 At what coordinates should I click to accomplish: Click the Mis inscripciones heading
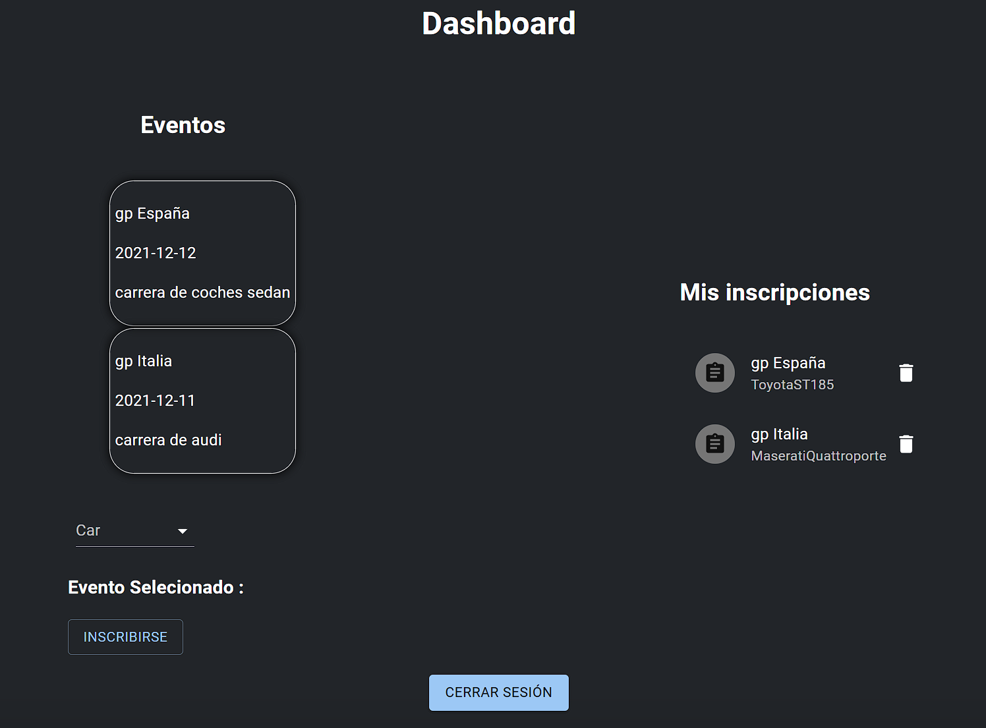[775, 293]
